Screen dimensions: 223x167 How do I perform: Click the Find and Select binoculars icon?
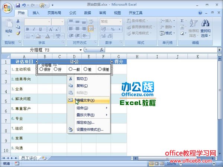click(206, 23)
